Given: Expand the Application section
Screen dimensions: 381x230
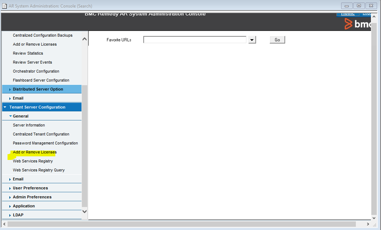Looking at the screenshot, I should tap(42, 206).
